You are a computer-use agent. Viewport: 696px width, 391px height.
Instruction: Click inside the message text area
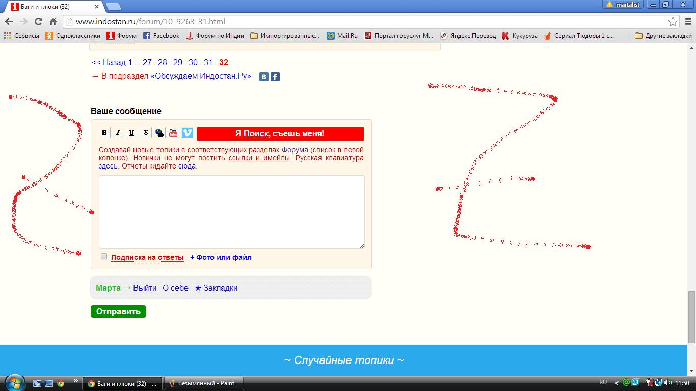(x=231, y=212)
